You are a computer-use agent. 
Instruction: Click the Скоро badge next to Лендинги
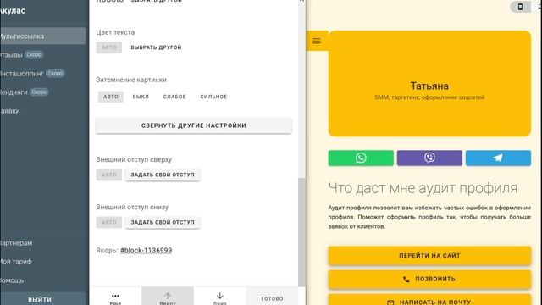tap(39, 92)
